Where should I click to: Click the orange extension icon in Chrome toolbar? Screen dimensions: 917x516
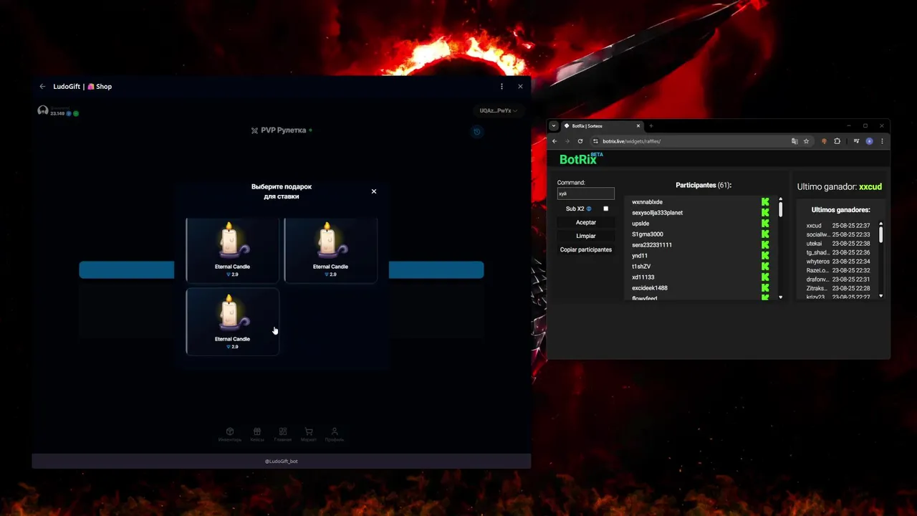pos(824,141)
